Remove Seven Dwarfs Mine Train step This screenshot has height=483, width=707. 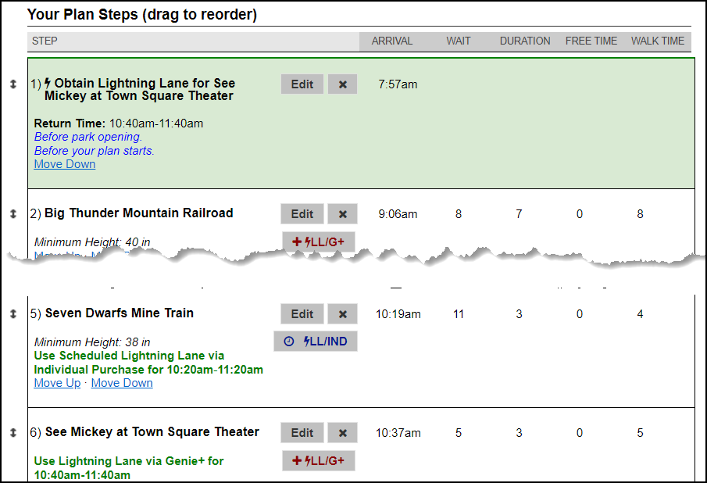click(x=343, y=314)
